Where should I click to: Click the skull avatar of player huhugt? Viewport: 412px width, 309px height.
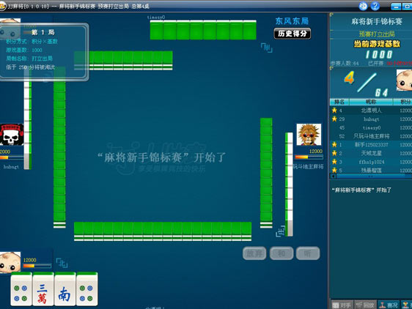click(x=12, y=135)
